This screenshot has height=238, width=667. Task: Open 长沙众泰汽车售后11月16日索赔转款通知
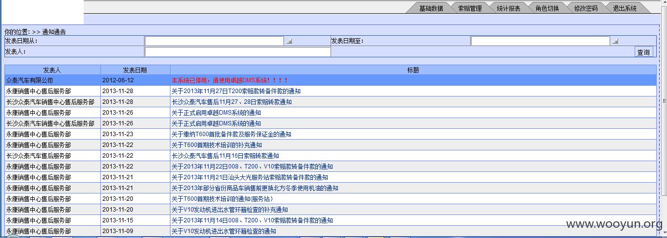[x=225, y=156]
